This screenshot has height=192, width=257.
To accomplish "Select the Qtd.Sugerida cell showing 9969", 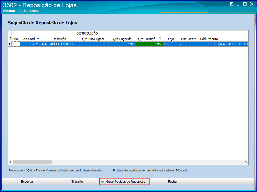I will (x=122, y=44).
